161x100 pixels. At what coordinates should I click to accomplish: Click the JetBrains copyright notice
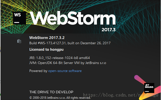click(60, 98)
